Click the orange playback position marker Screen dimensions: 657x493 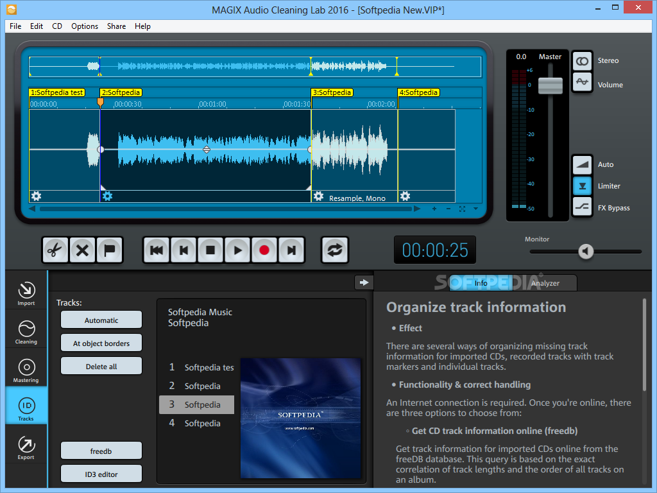point(100,102)
